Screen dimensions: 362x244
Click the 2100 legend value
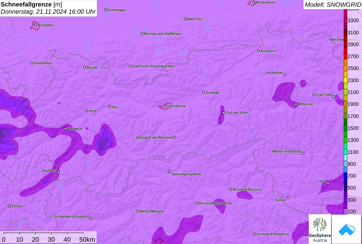(x=353, y=92)
